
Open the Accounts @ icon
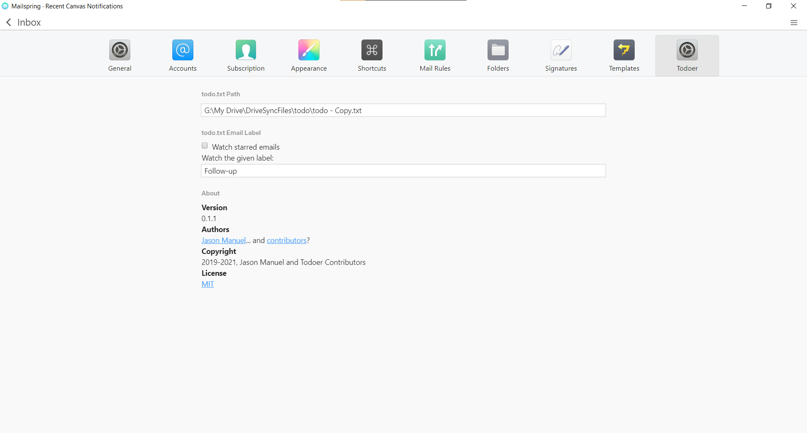(x=183, y=50)
